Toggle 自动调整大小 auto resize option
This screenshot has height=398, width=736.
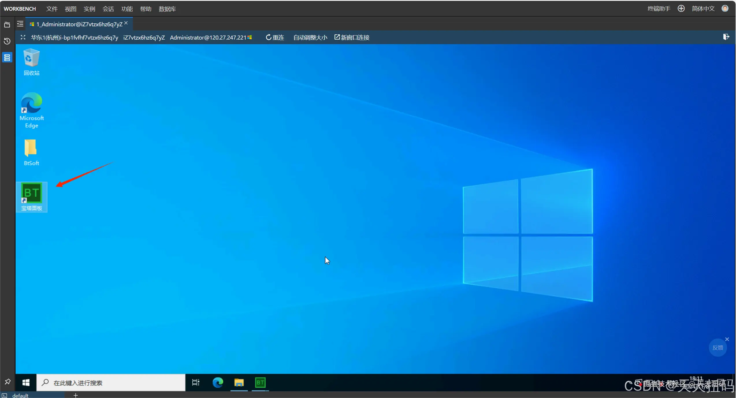tap(310, 38)
